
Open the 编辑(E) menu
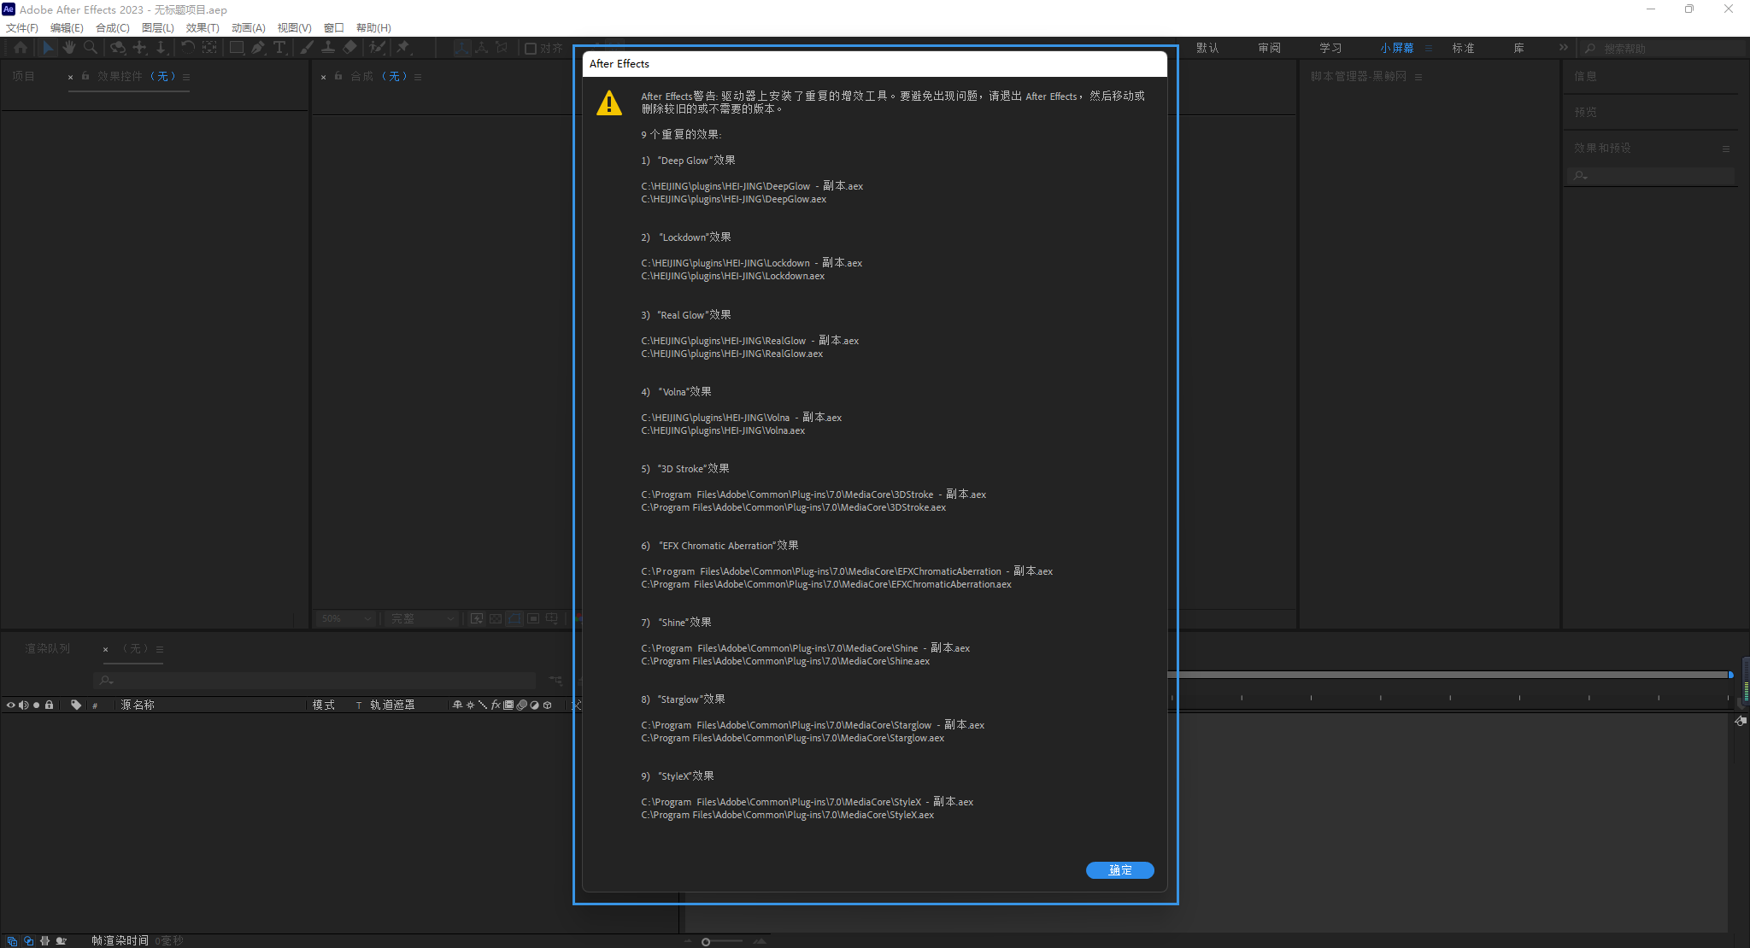[x=67, y=28]
